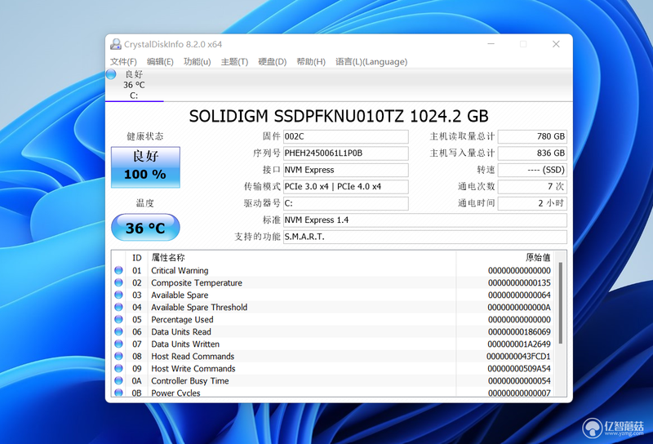The height and width of the screenshot is (444, 653).
Task: Click the firmware field showing 002C
Action: pos(345,136)
